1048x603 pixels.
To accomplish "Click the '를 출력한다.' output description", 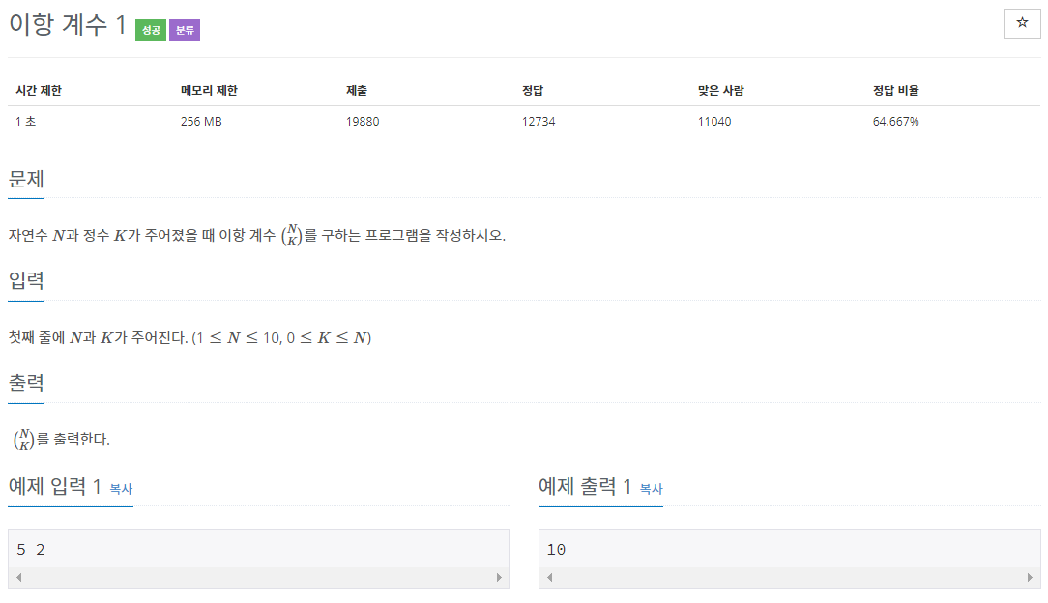I will 62,440.
